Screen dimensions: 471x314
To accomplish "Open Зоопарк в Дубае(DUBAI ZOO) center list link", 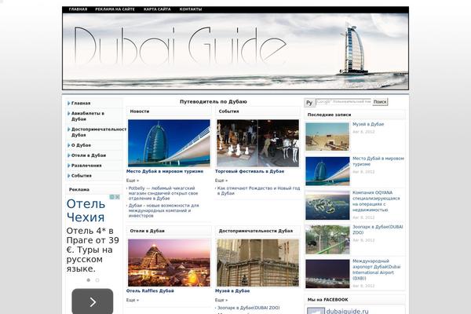I will 248,308.
